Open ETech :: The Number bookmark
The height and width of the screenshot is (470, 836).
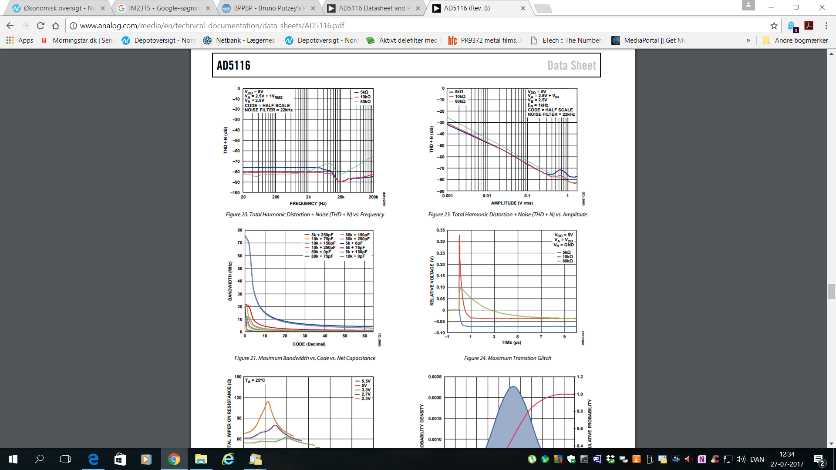tap(566, 40)
